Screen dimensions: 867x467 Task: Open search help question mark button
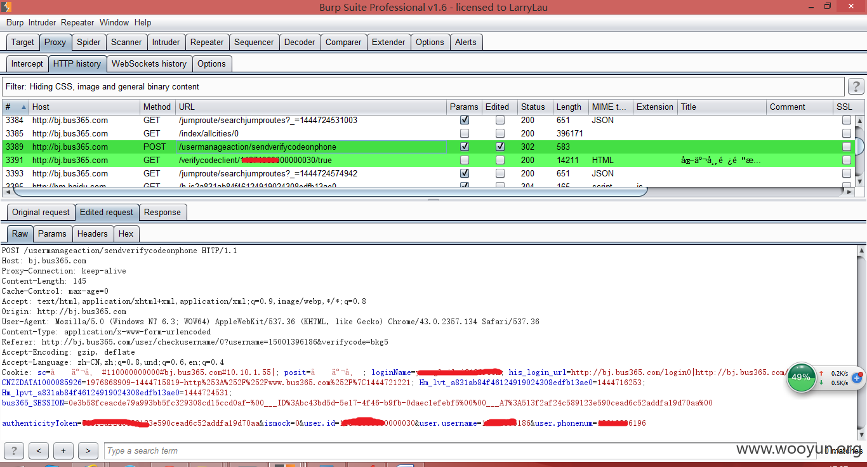[13, 451]
